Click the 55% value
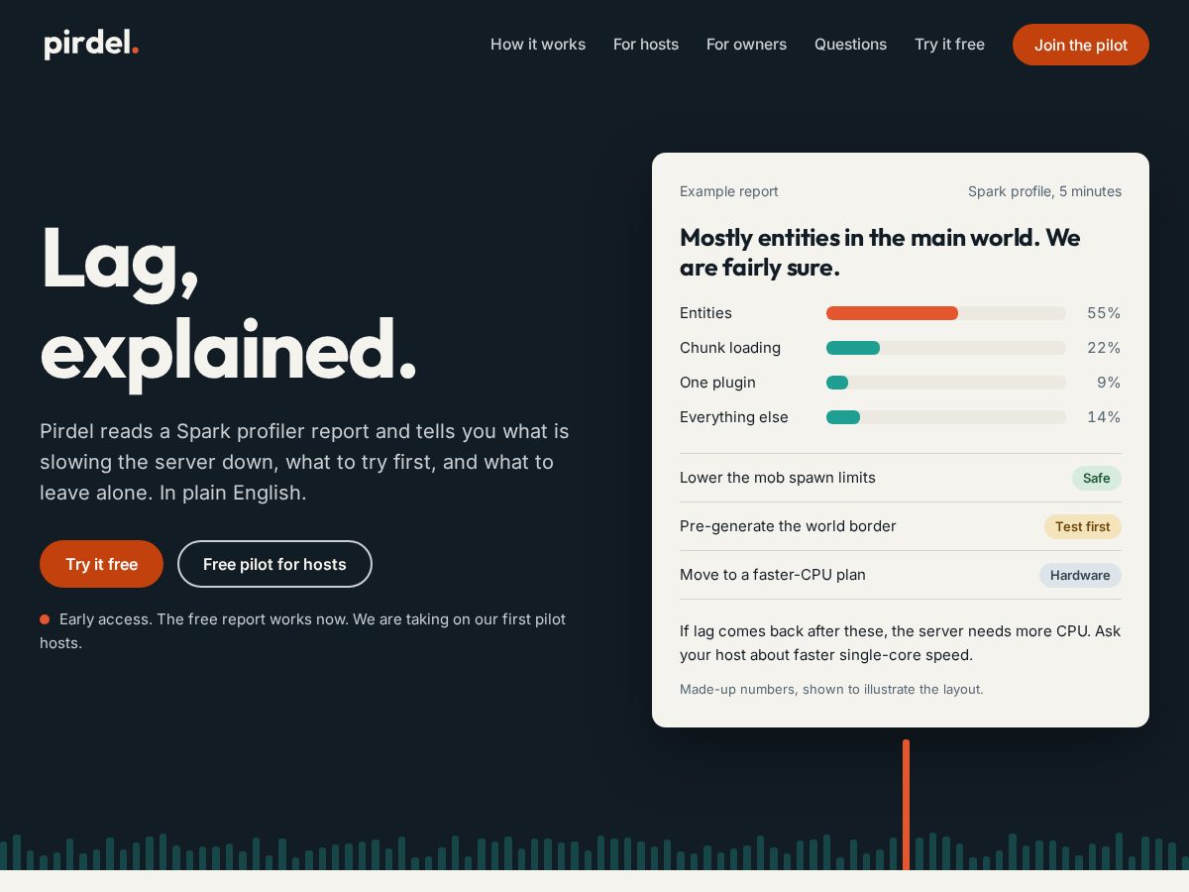 pos(1104,313)
